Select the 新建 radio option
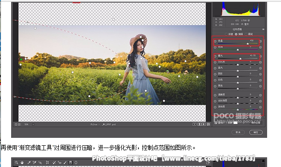 [226, 34]
